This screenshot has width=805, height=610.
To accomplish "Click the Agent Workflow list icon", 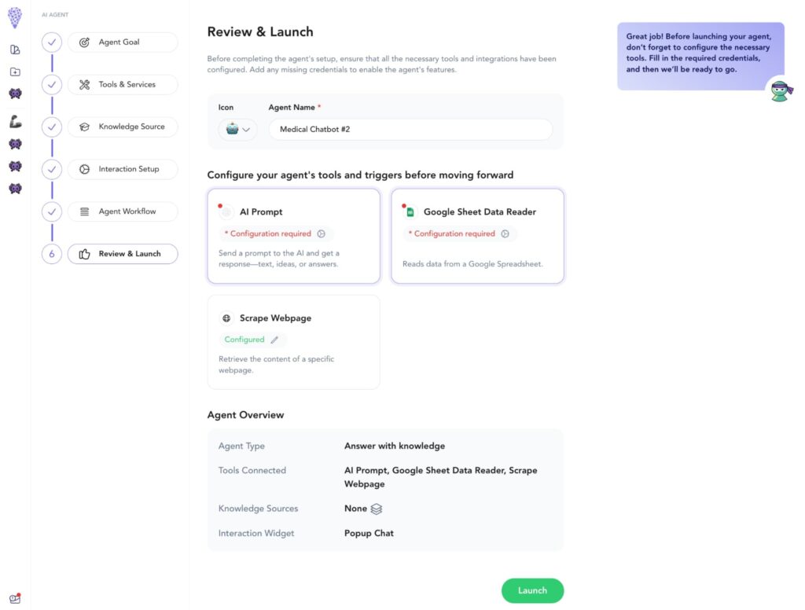I will click(86, 211).
